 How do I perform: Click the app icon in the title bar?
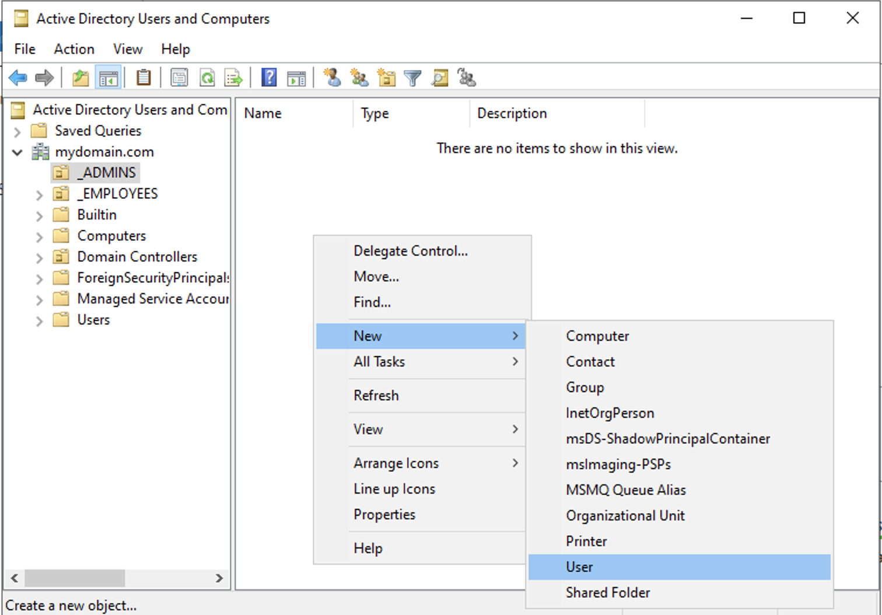coord(21,19)
